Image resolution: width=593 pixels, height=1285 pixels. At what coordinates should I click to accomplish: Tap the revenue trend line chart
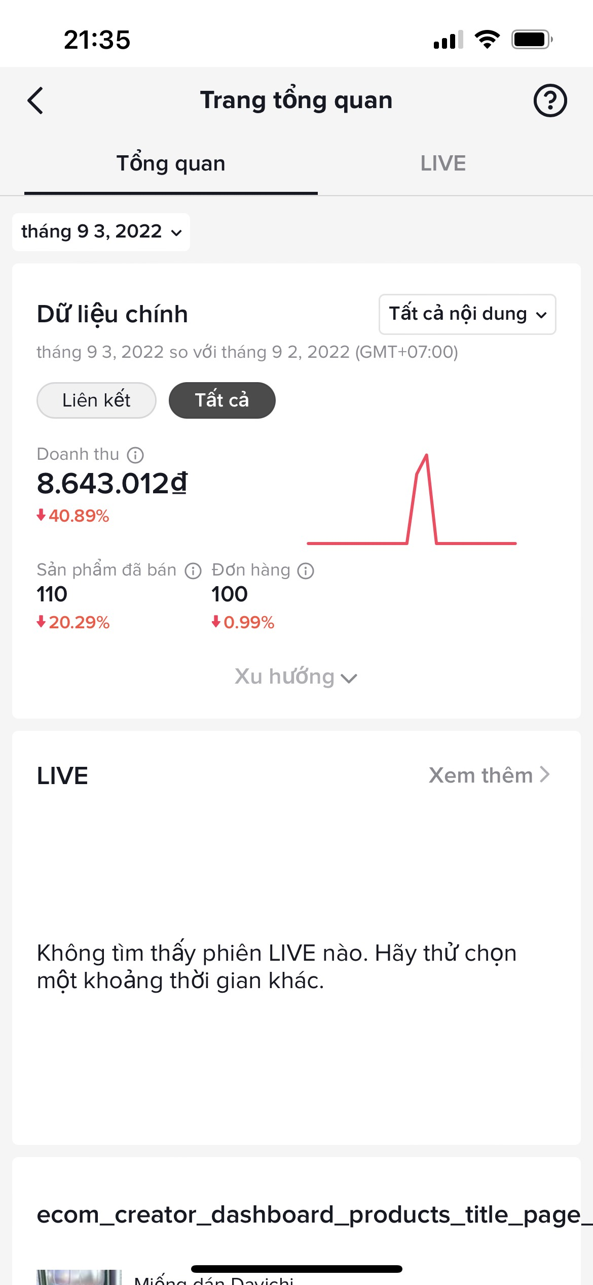(x=412, y=499)
